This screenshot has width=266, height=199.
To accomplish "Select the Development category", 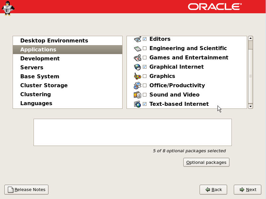I will (67, 59).
